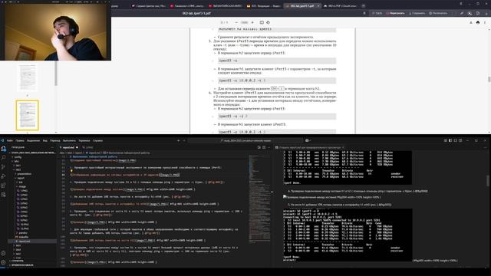
Task: Click the editor minimap in VS Code
Action: coord(259,199)
